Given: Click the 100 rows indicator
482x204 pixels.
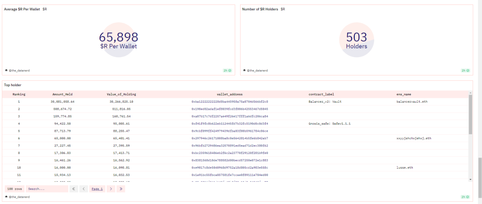Looking at the screenshot, I should (x=14, y=189).
